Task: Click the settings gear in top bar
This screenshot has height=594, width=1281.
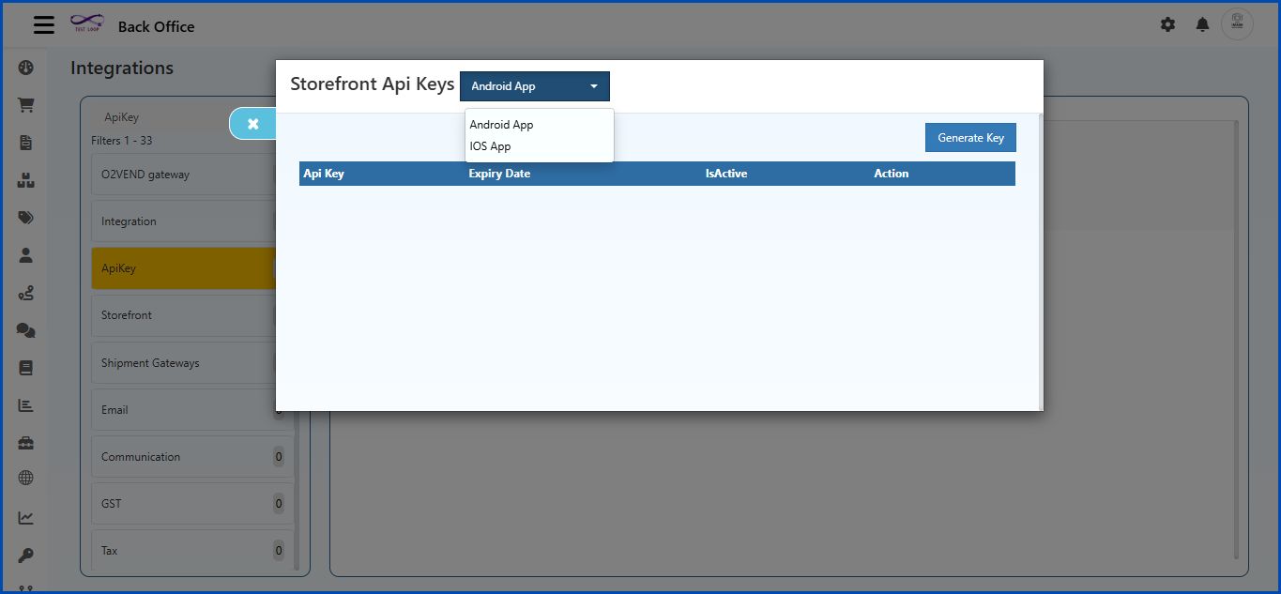Action: tap(1167, 24)
